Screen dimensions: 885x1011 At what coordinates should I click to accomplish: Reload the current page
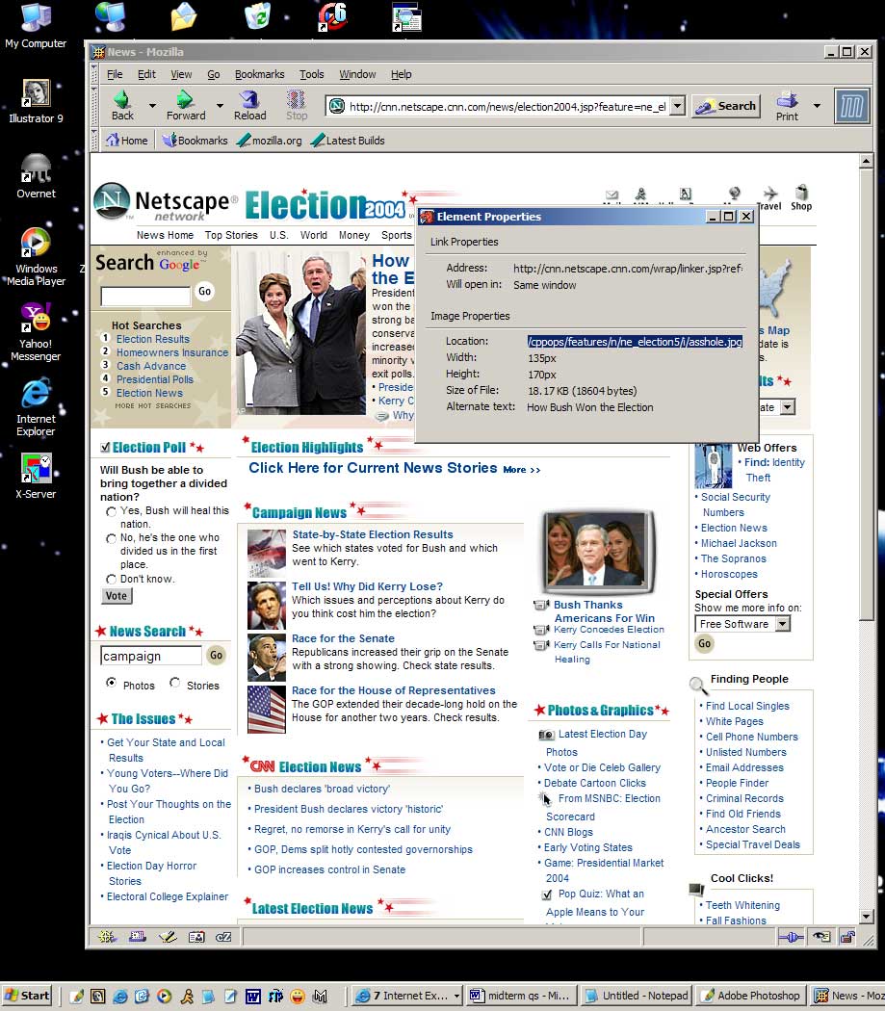point(249,106)
